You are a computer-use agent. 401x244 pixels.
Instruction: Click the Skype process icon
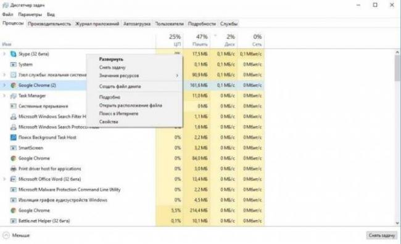[14, 54]
